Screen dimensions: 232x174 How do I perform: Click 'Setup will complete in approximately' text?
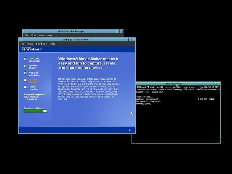point(35,96)
